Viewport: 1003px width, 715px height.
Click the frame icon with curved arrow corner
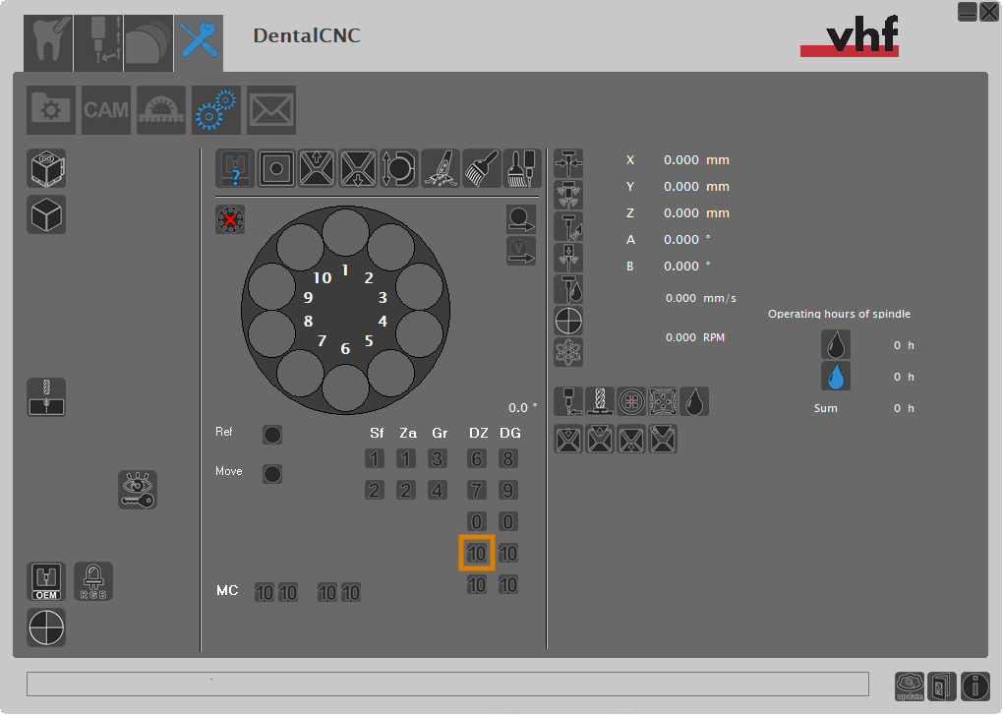pos(663,440)
